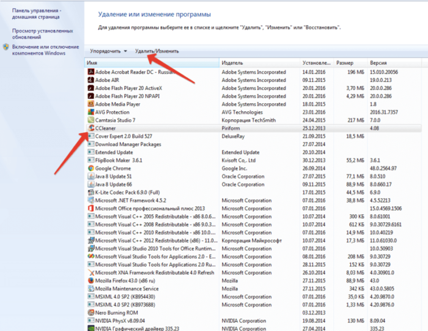This screenshot has height=331, width=428.
Task: Click the NVIDIA graphics driver 335.23 icon
Action: coord(91,329)
